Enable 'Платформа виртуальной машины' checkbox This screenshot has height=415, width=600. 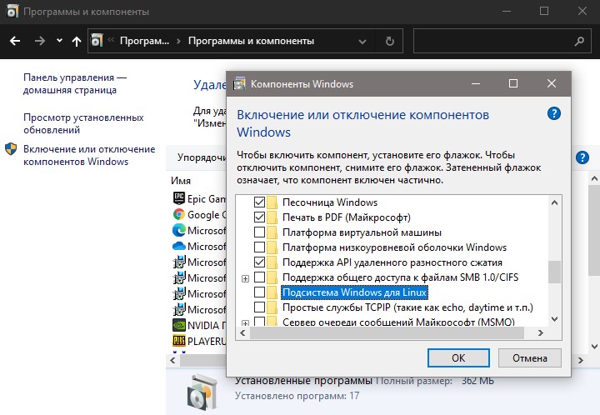[259, 232]
